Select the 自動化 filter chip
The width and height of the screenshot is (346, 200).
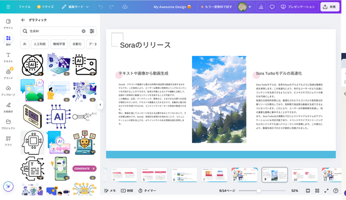(x=77, y=44)
